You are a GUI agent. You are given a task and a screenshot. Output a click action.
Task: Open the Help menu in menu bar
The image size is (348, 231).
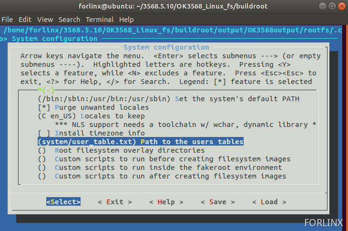(126, 20)
